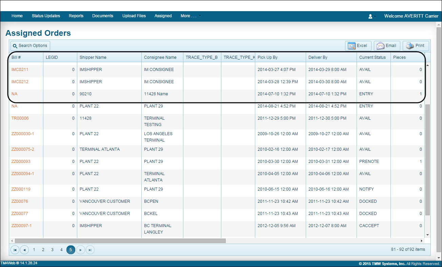The width and height of the screenshot is (442, 267).
Task: Open bill IMC0211
Action: (20, 70)
